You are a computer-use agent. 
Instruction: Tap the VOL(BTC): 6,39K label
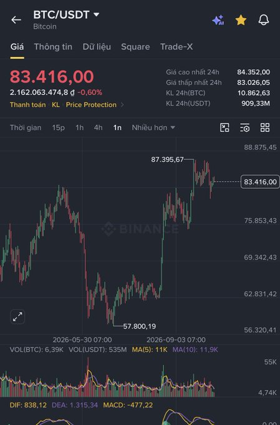coord(37,349)
